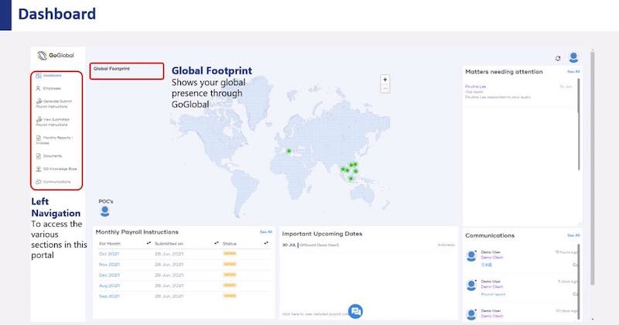Click the GoGlobal logo
The height and width of the screenshot is (325, 619).
pos(56,55)
